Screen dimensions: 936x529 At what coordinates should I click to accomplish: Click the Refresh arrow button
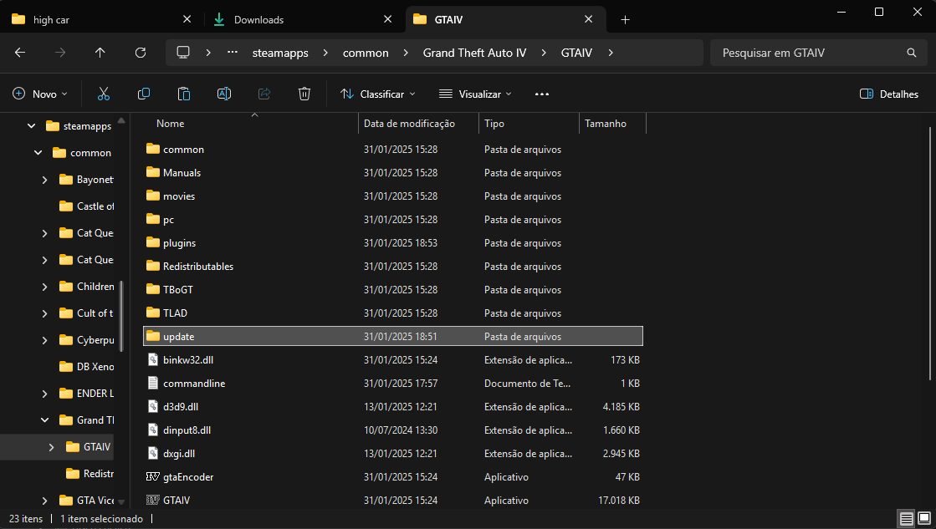click(141, 53)
